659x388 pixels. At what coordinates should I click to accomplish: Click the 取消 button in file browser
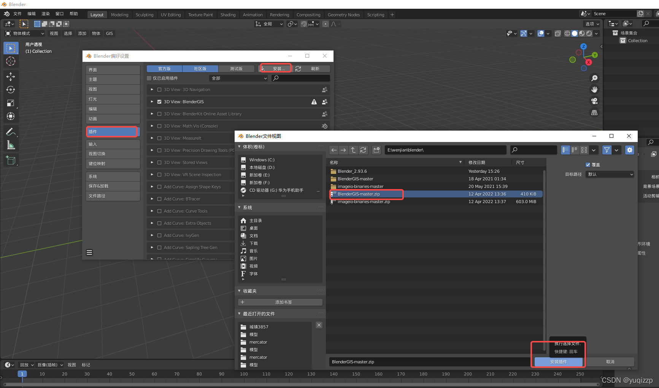pos(610,362)
